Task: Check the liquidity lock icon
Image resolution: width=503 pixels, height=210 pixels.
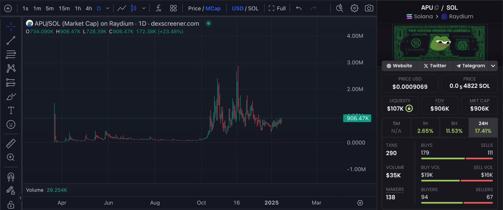Action: click(409, 109)
